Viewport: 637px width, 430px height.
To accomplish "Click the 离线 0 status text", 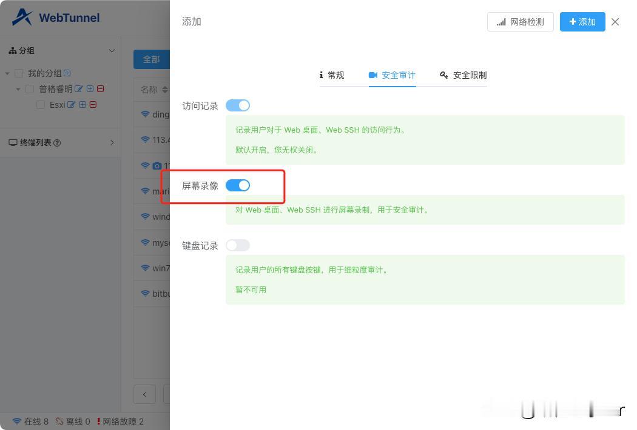I will [78, 422].
